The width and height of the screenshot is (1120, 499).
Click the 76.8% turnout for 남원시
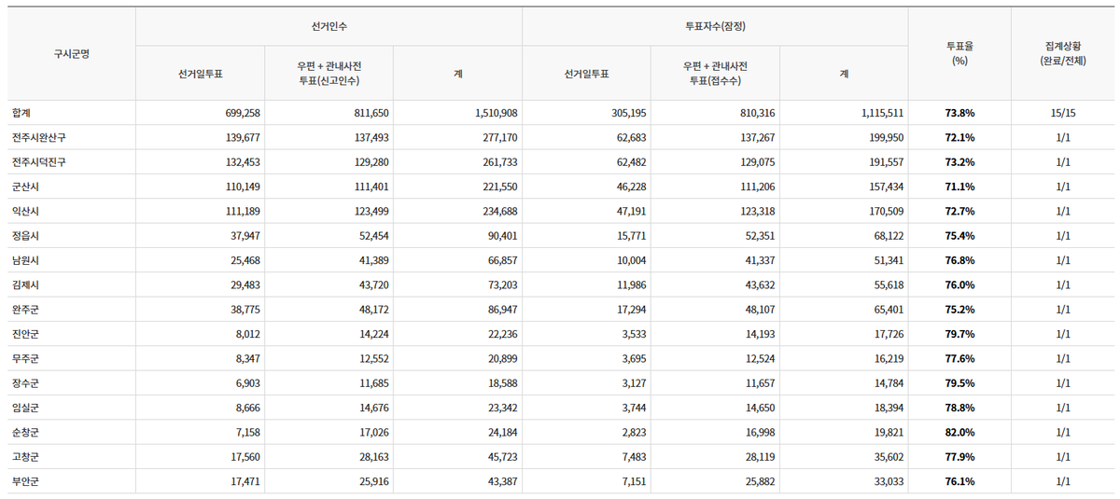(959, 260)
